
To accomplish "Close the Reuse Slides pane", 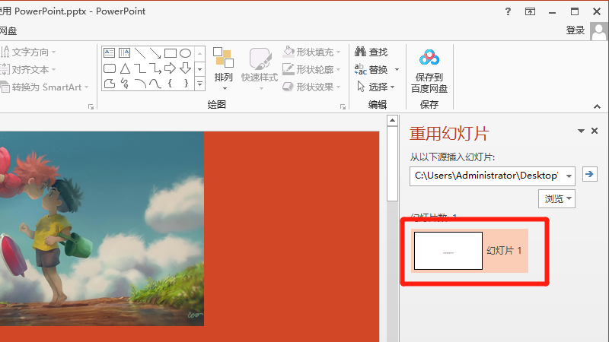I will 595,131.
